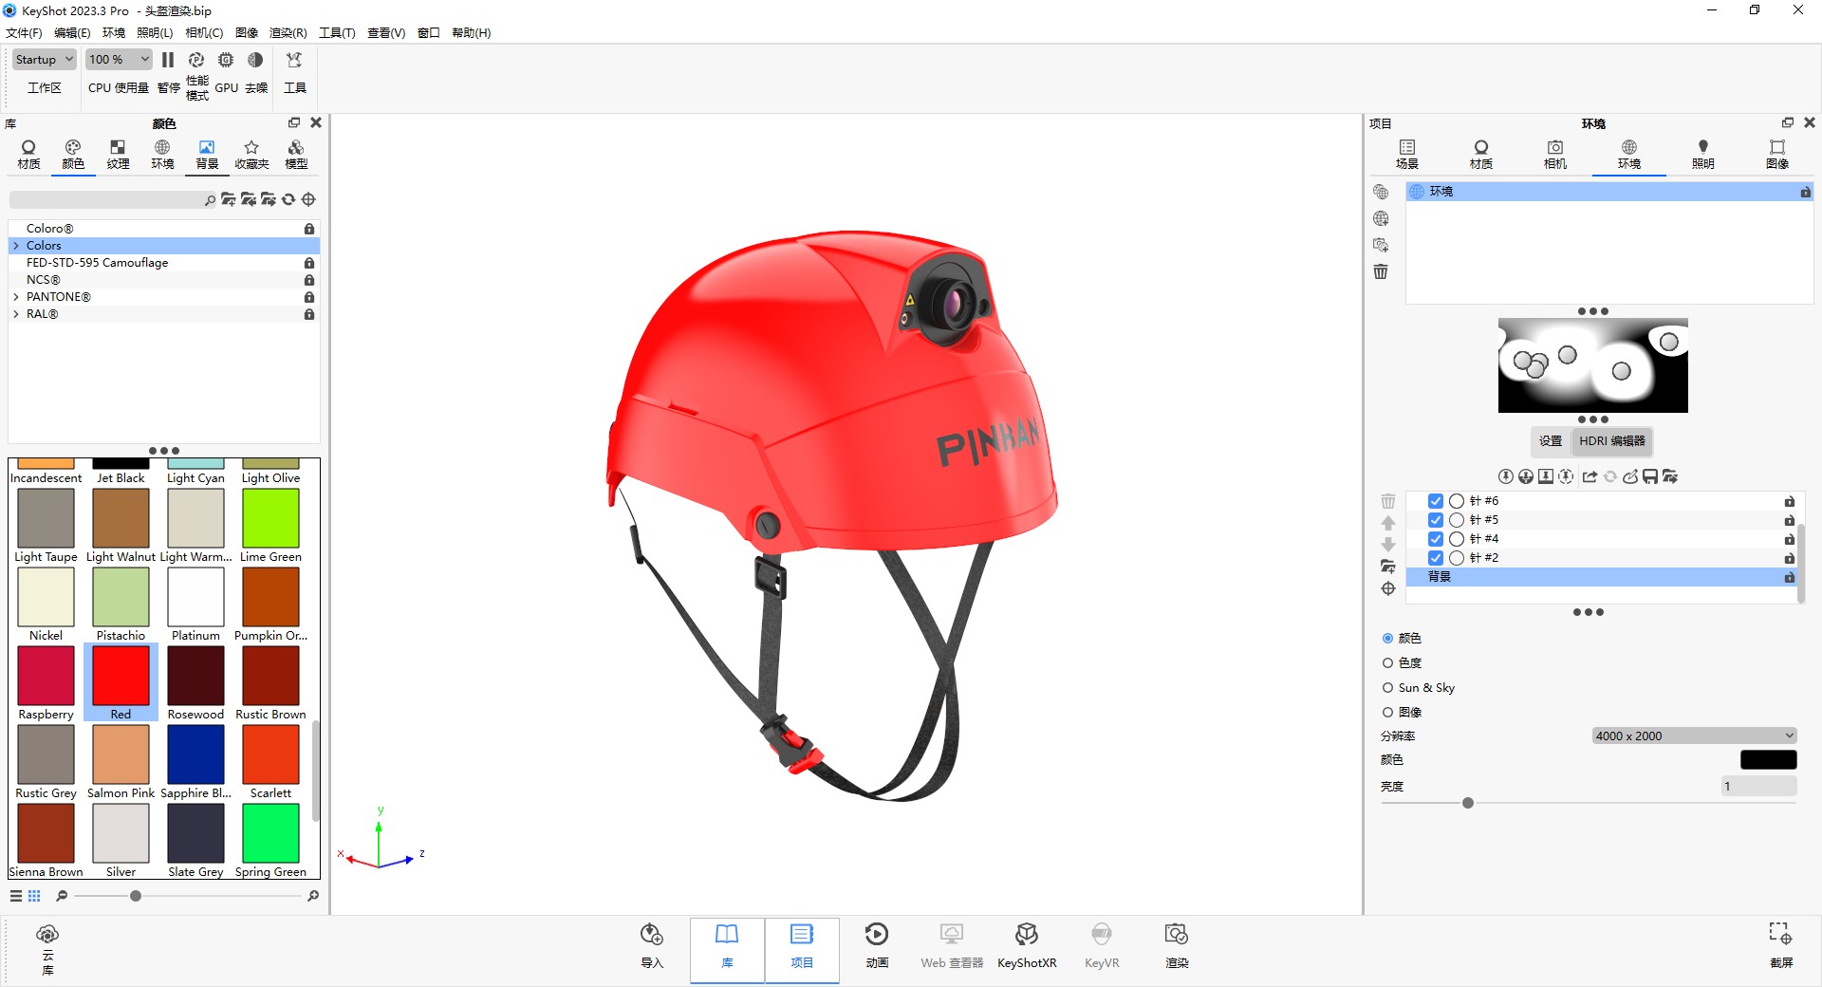1822x987 pixels.
Task: Uncheck pin 针 #2 checkbox
Action: click(1436, 558)
